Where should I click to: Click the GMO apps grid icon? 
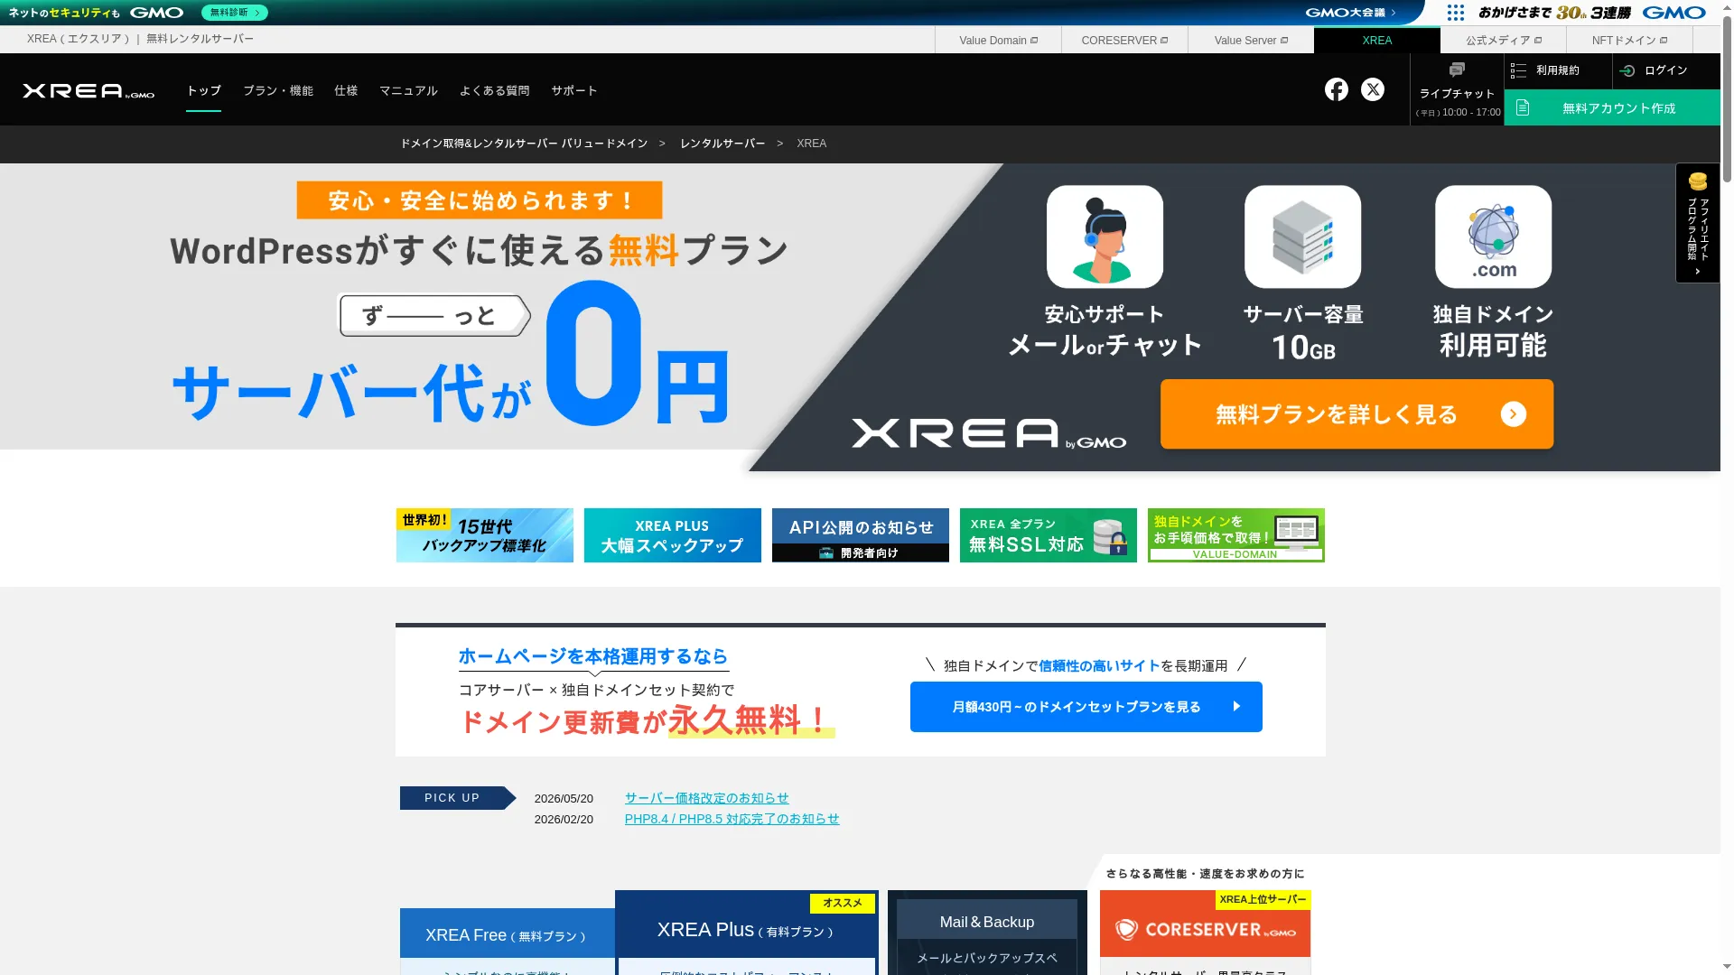[x=1456, y=13]
